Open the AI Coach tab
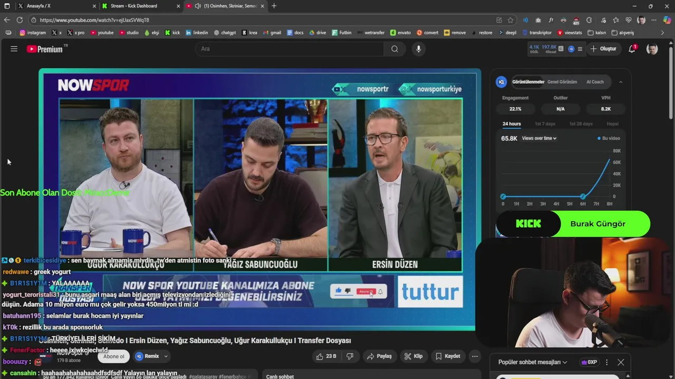The image size is (675, 379). coord(595,82)
